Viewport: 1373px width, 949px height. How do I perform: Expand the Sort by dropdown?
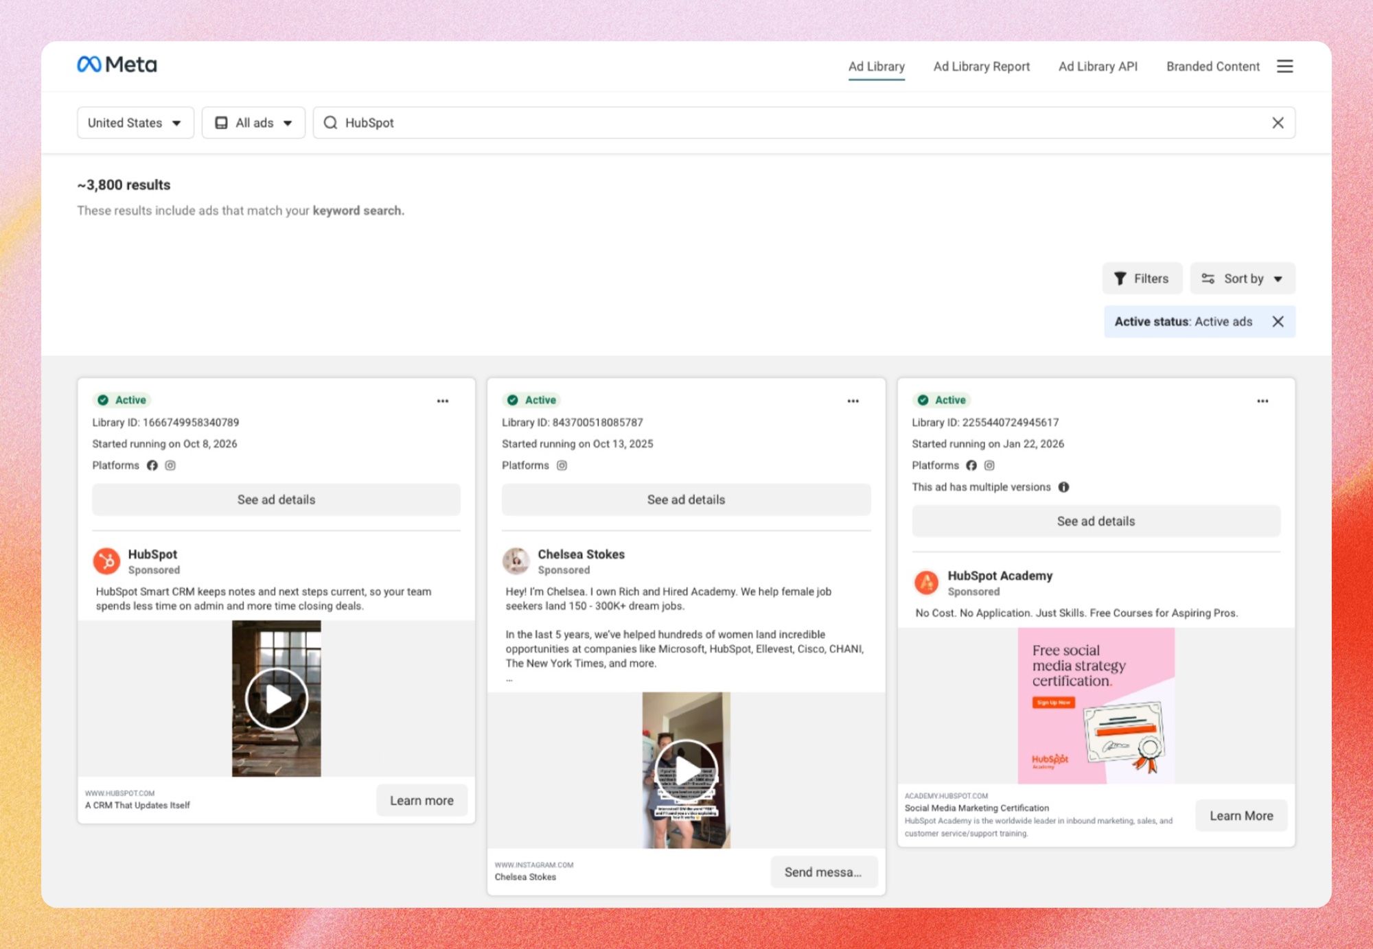point(1243,279)
